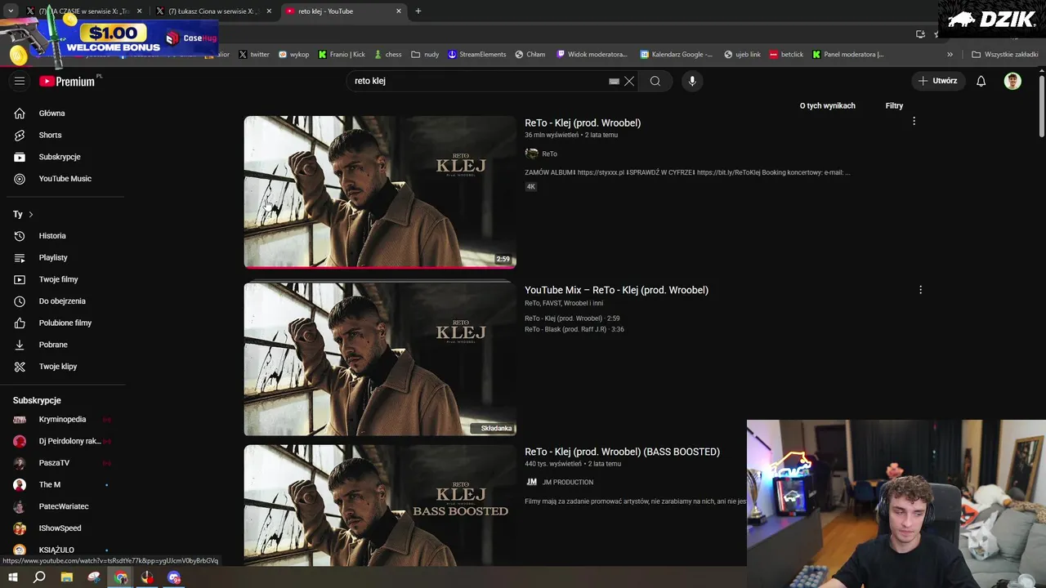This screenshot has width=1046, height=588.
Task: Open the Filtry search filters
Action: [x=894, y=105]
